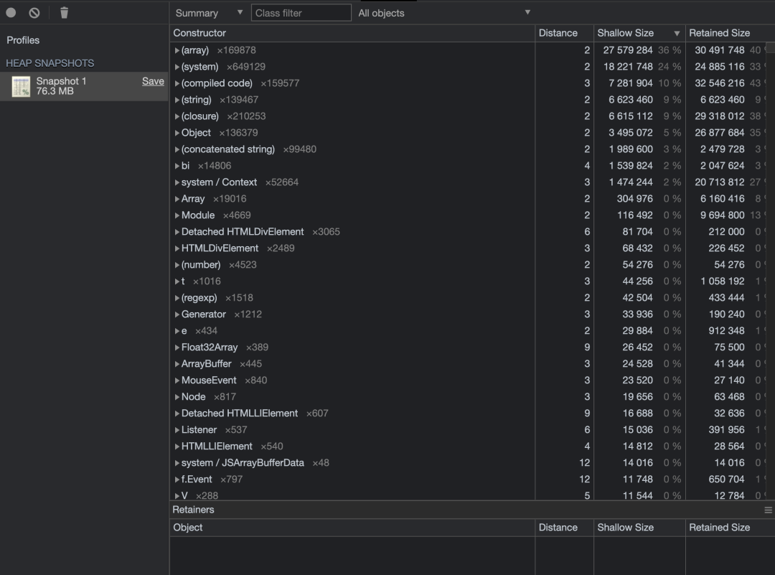The width and height of the screenshot is (775, 575).
Task: Click retained size value 20 713 812
Action: [719, 182]
